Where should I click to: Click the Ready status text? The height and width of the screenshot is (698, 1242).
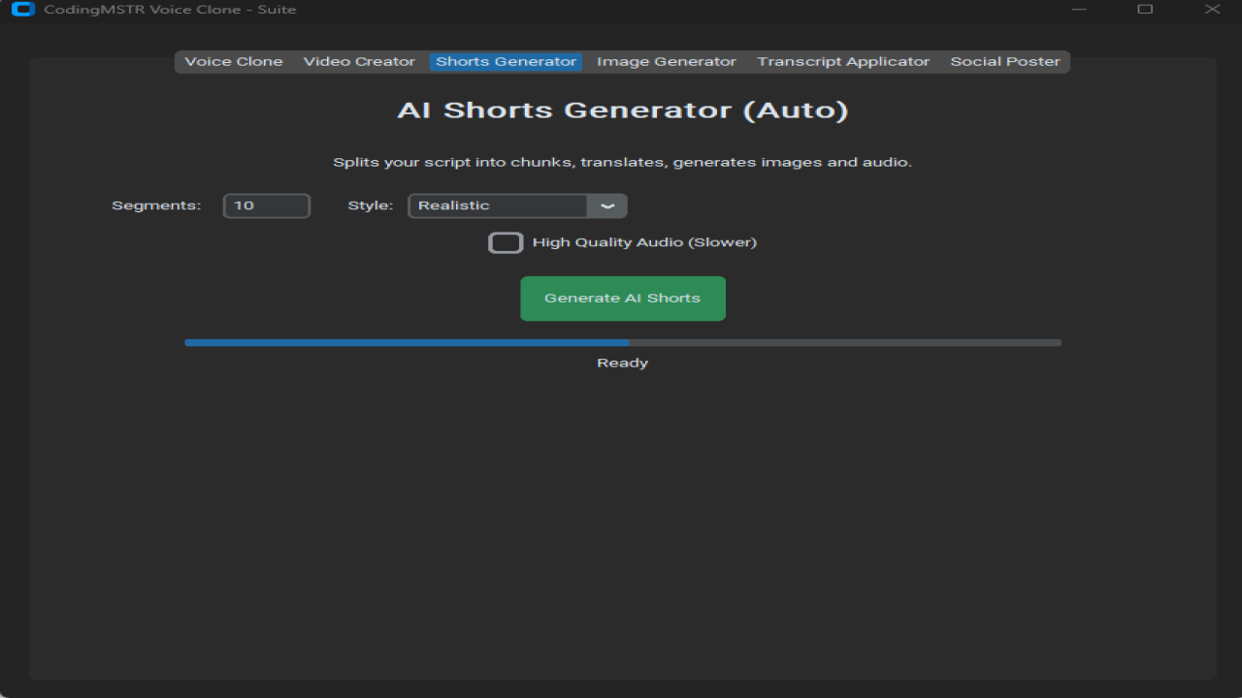[623, 363]
